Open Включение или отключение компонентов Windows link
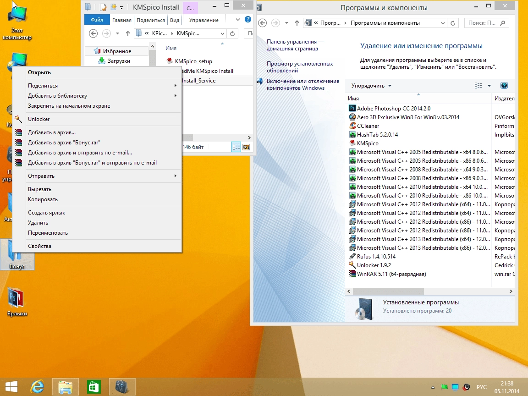Image resolution: width=528 pixels, height=396 pixels. [x=302, y=84]
